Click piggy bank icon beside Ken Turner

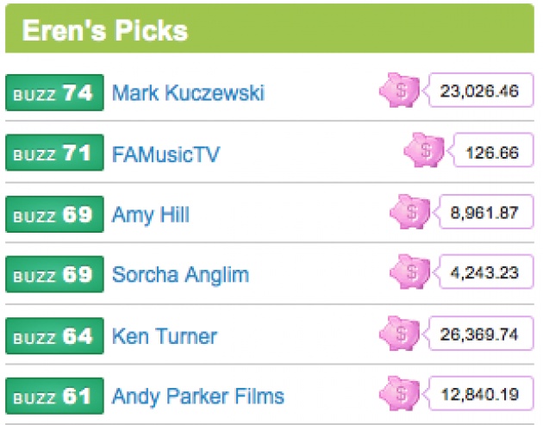point(400,334)
